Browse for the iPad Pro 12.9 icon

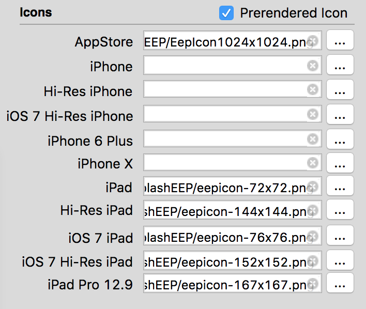coord(340,283)
